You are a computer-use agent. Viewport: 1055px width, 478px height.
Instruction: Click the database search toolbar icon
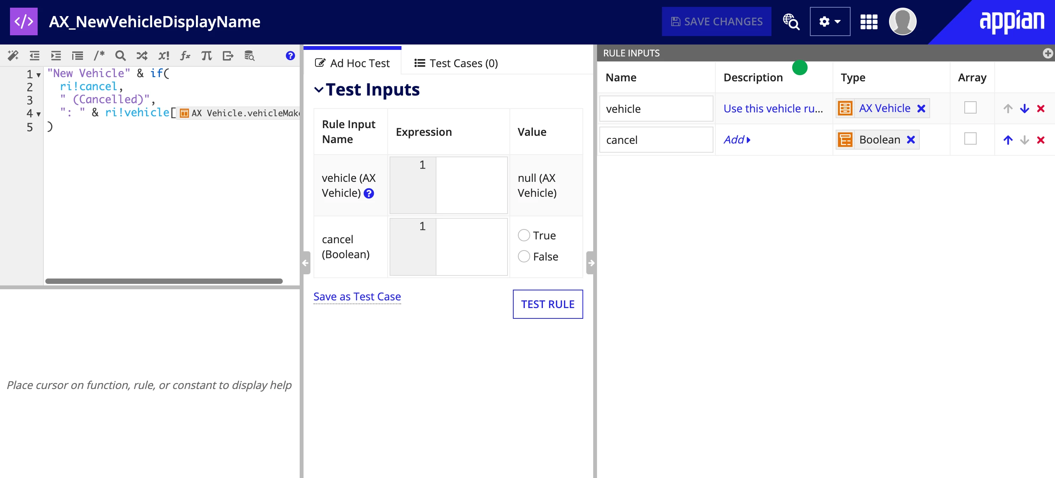click(249, 55)
